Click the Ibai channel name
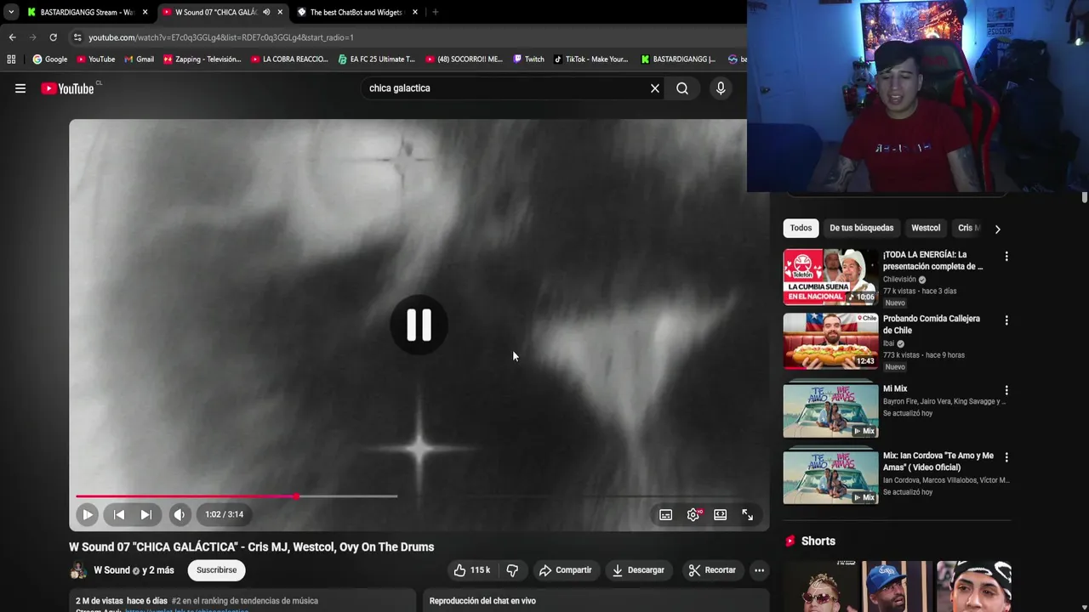Viewport: 1089px width, 612px height. click(888, 343)
